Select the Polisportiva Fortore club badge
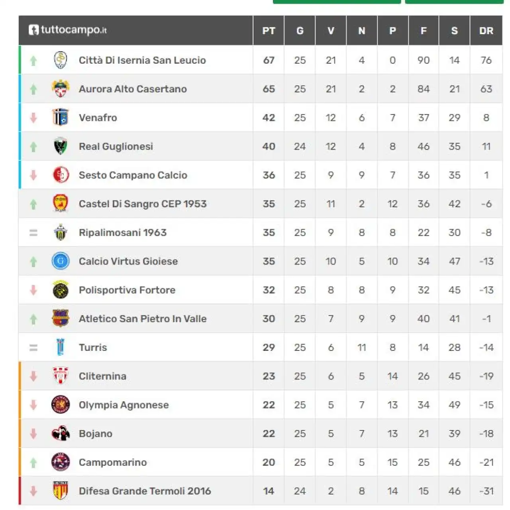The width and height of the screenshot is (510, 510). click(x=61, y=290)
